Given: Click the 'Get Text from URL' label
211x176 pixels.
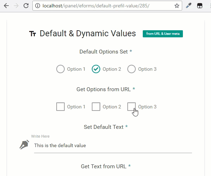Looking at the screenshot, I should click(x=104, y=166).
